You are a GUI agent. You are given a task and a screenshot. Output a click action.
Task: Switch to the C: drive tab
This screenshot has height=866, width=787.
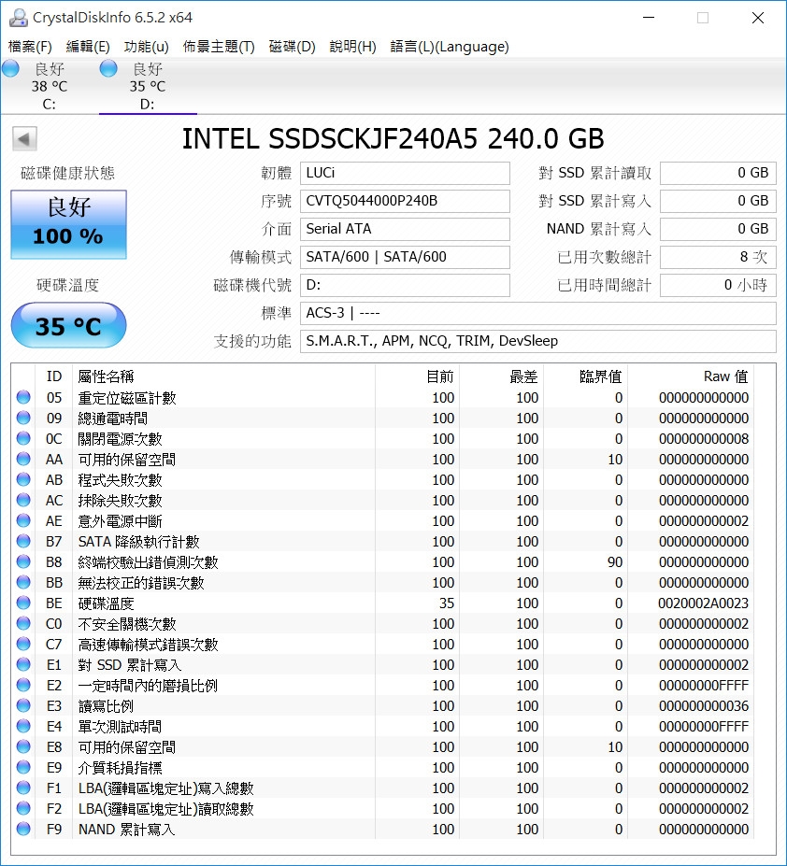50,86
